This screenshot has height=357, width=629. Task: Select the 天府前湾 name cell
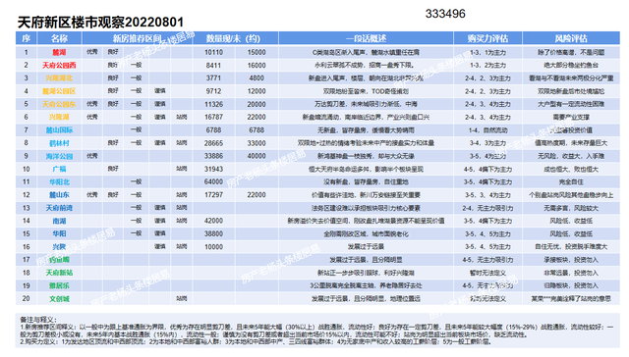tap(59, 208)
